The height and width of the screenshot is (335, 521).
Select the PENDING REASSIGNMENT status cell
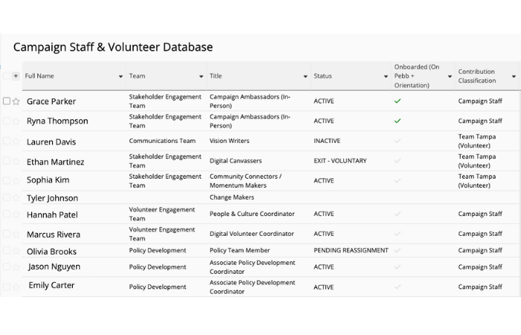coord(351,251)
